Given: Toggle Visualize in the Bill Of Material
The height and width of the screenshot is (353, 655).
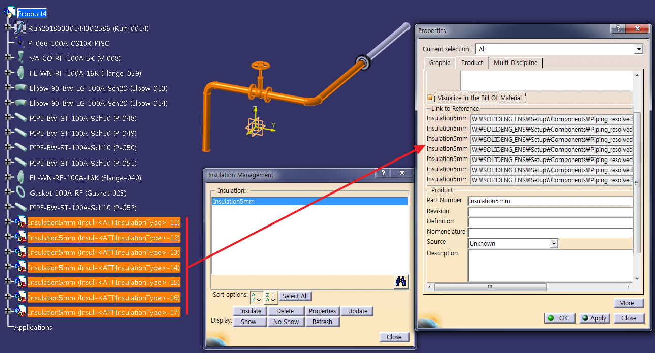Looking at the screenshot, I should [x=430, y=98].
